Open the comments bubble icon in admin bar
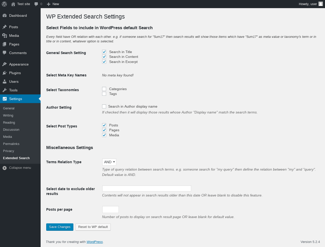 tap(36, 4)
